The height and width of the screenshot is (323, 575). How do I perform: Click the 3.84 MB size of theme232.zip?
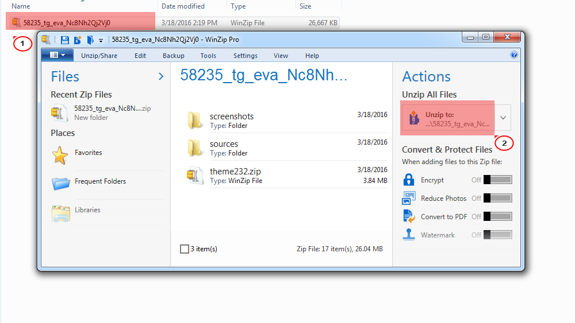point(375,180)
